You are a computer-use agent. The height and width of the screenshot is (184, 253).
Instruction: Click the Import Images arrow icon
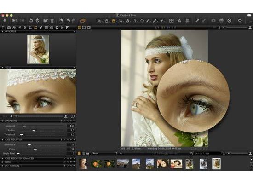point(5,20)
